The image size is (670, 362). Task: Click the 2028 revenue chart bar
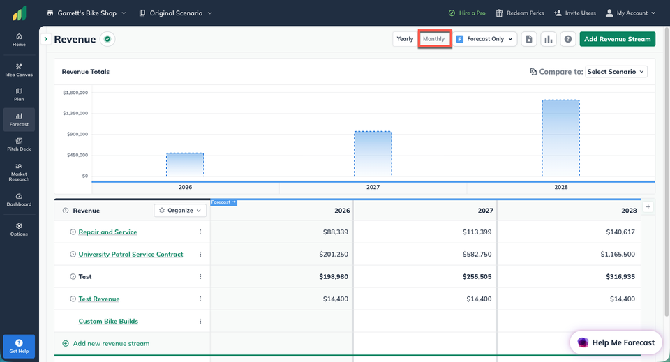coord(560,138)
